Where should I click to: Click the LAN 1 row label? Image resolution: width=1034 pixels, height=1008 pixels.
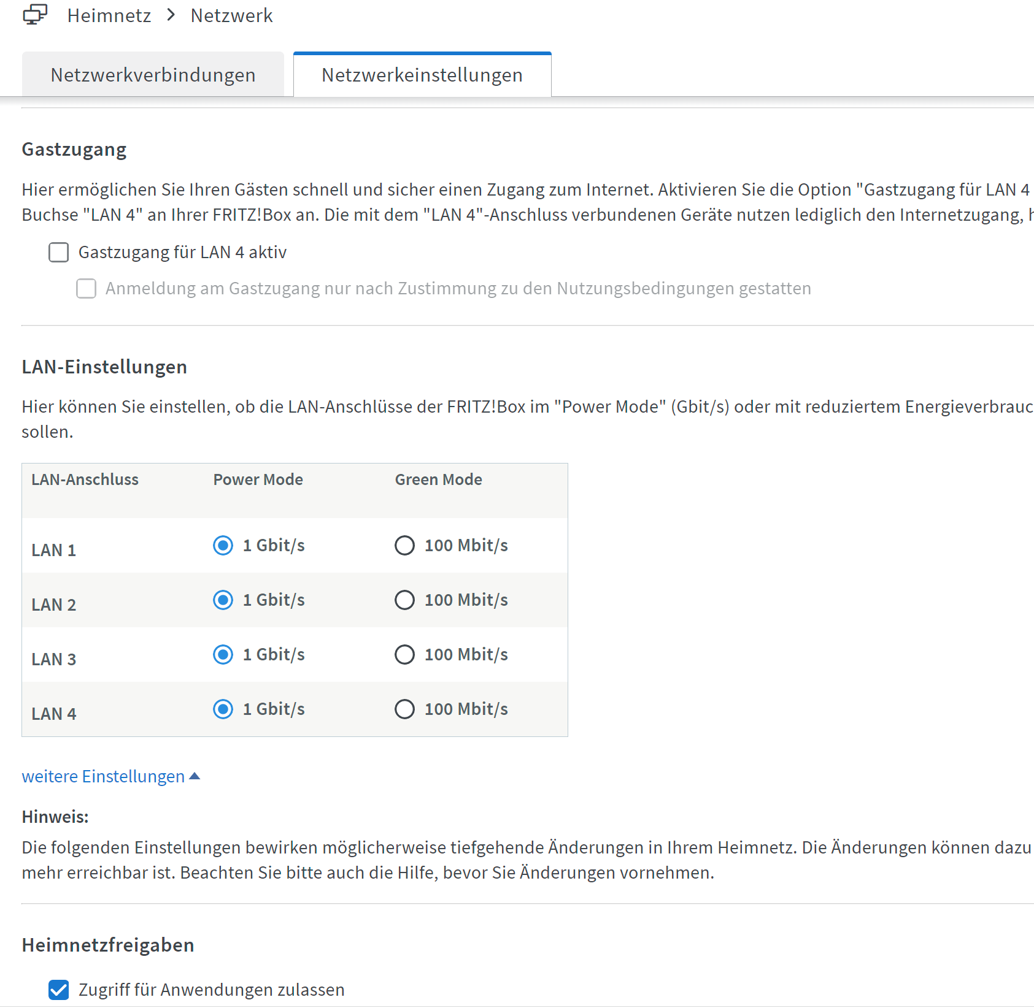click(54, 550)
